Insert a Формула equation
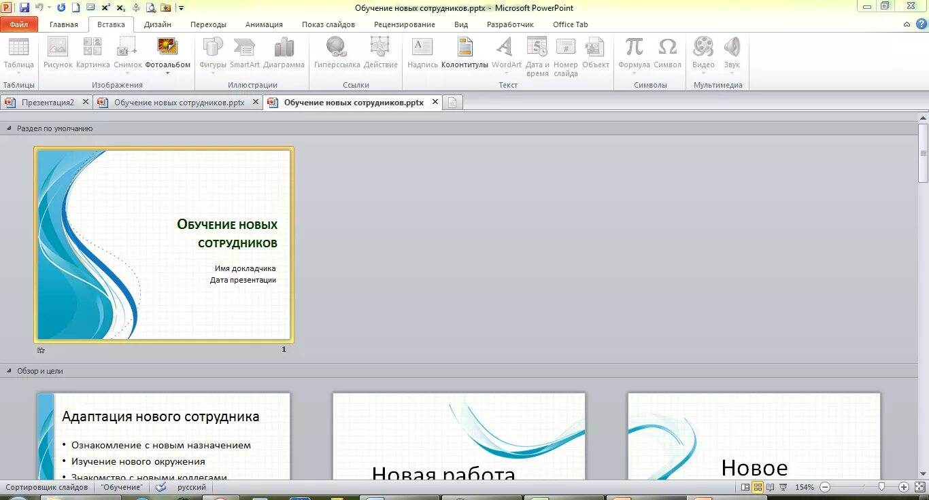The image size is (929, 500). click(634, 56)
